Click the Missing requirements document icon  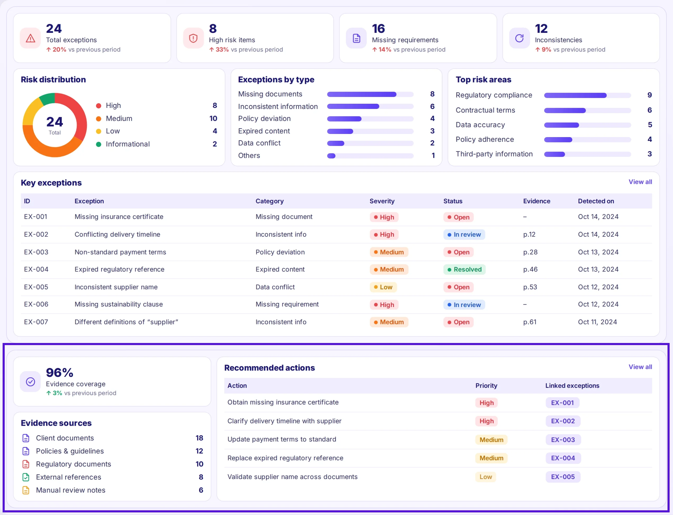tap(356, 38)
